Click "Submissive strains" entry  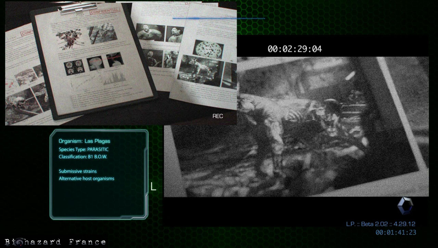coord(78,171)
